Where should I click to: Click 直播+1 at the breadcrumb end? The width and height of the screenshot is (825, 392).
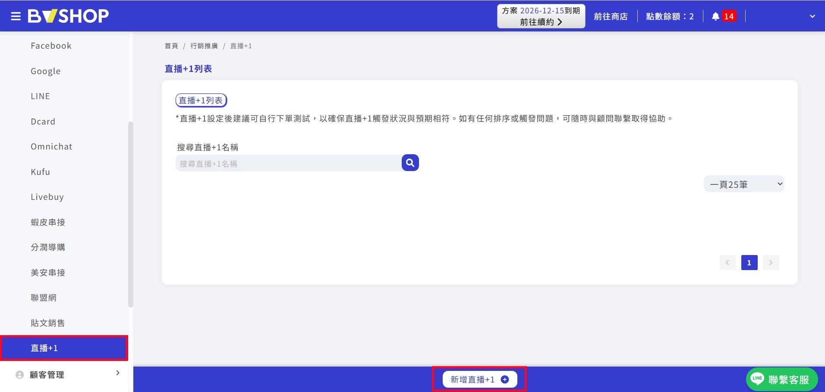coord(241,46)
